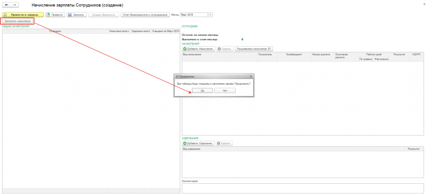Confirm the dialog with 'Да'

click(x=202, y=91)
